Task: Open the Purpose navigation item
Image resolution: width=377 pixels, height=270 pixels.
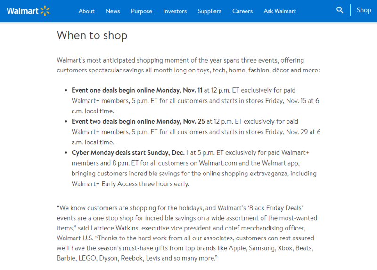Action: pos(141,11)
